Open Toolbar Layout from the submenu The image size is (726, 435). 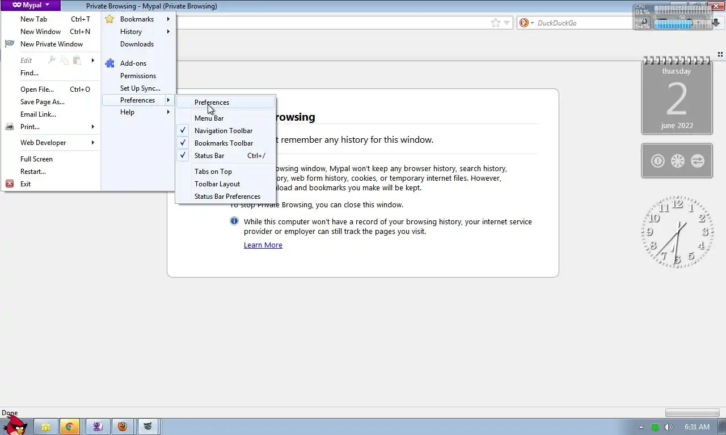point(226,184)
